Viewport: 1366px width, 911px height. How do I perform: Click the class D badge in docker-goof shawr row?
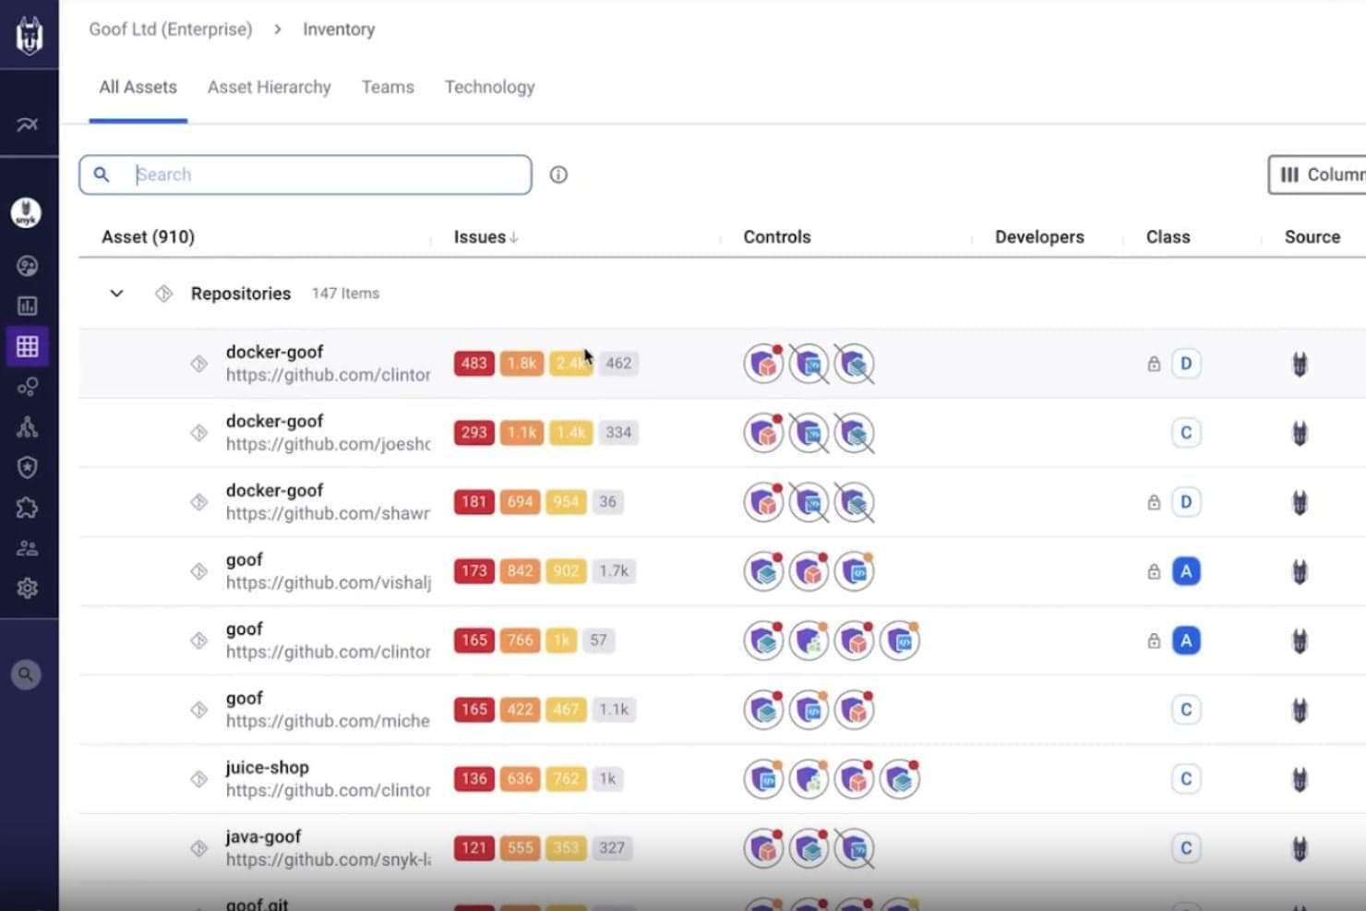tap(1186, 502)
